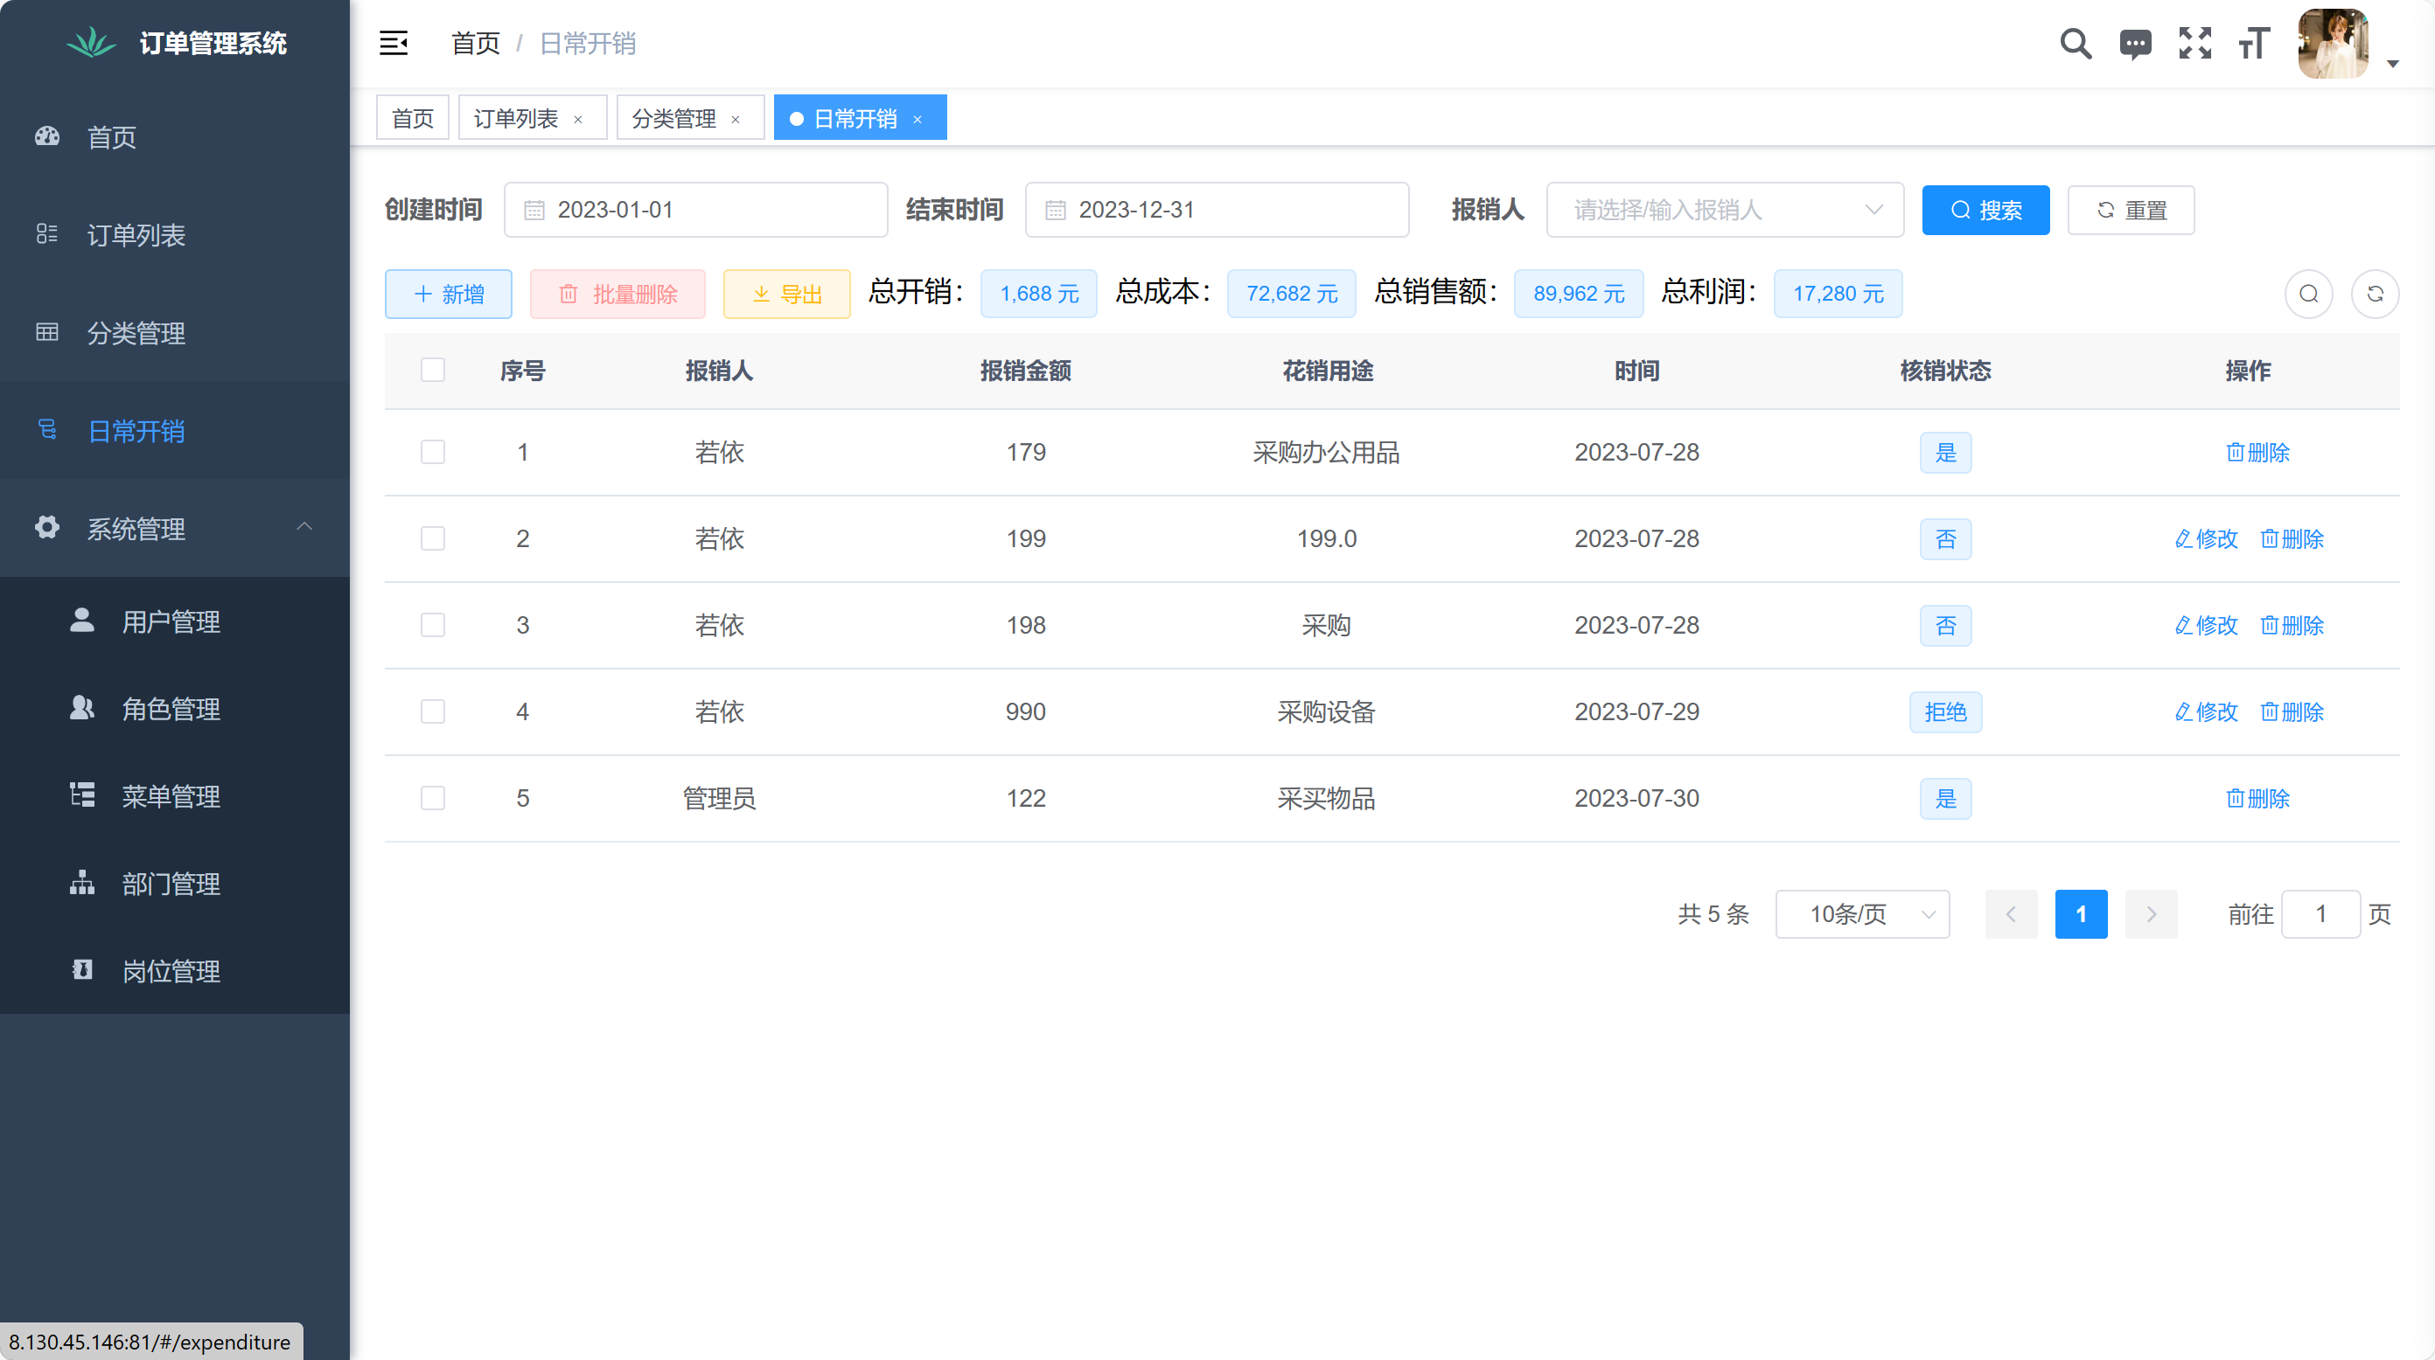Open the font size setting icon
The width and height of the screenshot is (2435, 1360).
[x=2255, y=44]
